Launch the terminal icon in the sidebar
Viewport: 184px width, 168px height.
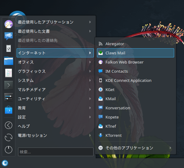pyautogui.click(x=9, y=85)
